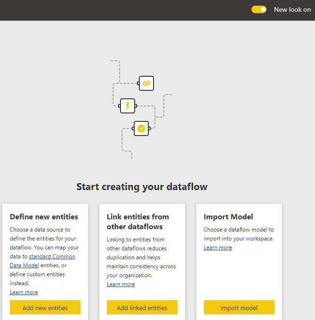Click the Add new entities button
The image size is (315, 320).
[45, 307]
